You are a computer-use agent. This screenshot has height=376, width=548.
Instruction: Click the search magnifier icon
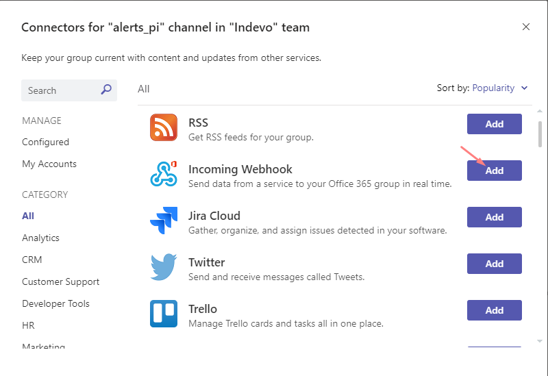pyautogui.click(x=106, y=90)
